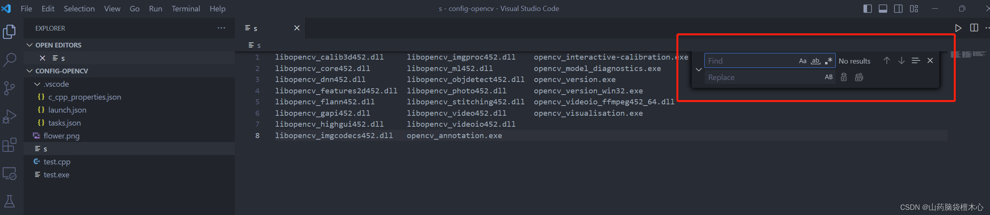Viewport: 990px width, 215px height.
Task: Run the current file with play button
Action: (958, 28)
